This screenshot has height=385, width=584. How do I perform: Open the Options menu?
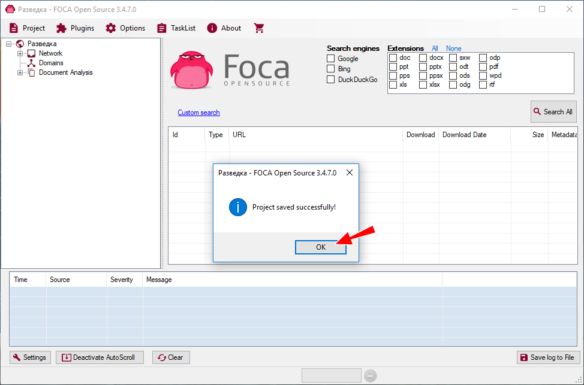click(x=125, y=28)
